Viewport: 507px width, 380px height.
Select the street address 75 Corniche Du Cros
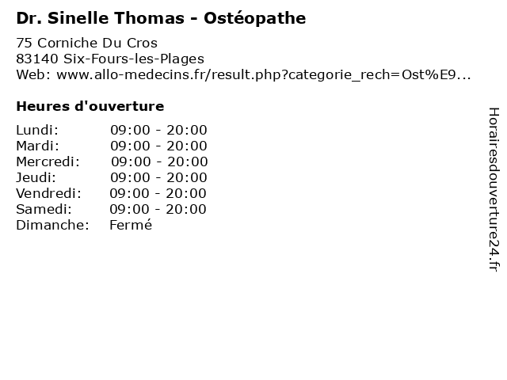[86, 43]
